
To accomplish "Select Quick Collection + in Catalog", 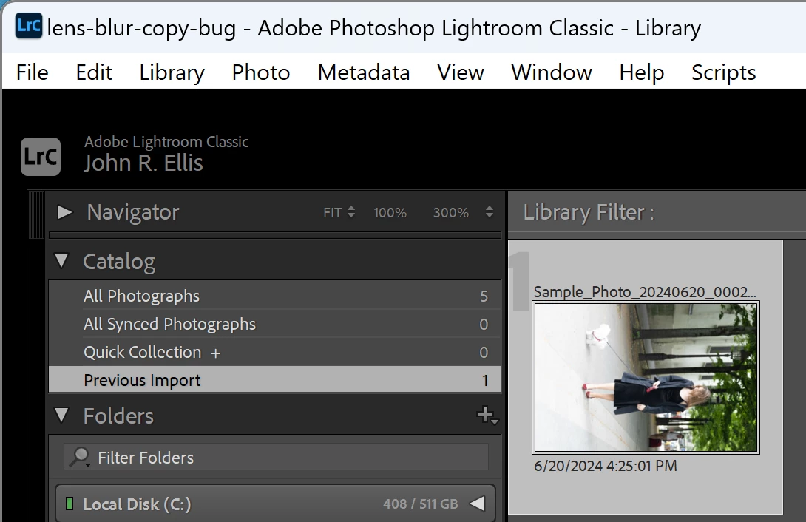I will (x=274, y=352).
